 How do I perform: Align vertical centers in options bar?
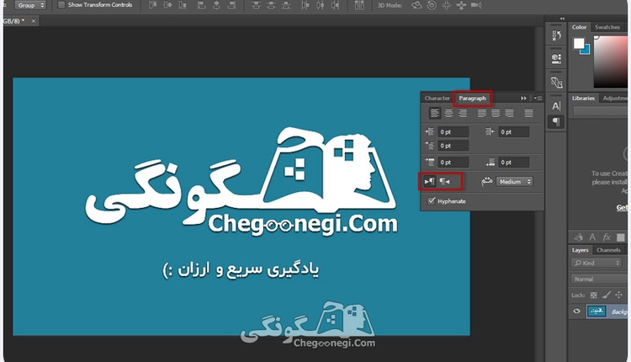[167, 5]
